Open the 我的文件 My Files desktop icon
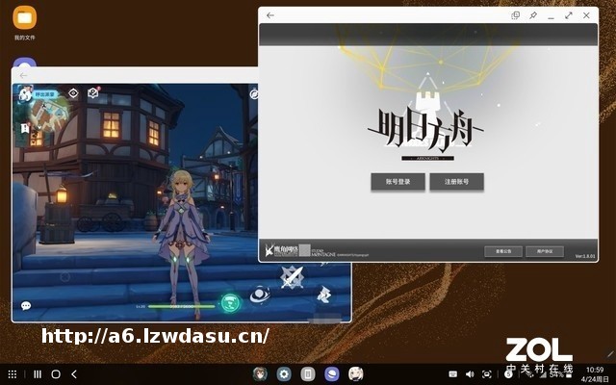The image size is (616, 385). (x=24, y=19)
